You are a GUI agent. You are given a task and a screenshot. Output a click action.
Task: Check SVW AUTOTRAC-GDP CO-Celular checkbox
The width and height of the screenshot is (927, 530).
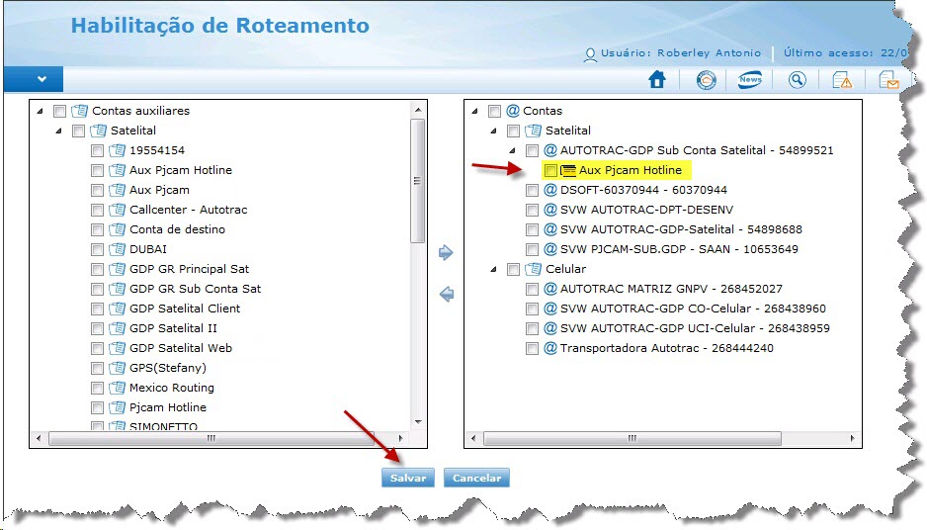click(532, 309)
